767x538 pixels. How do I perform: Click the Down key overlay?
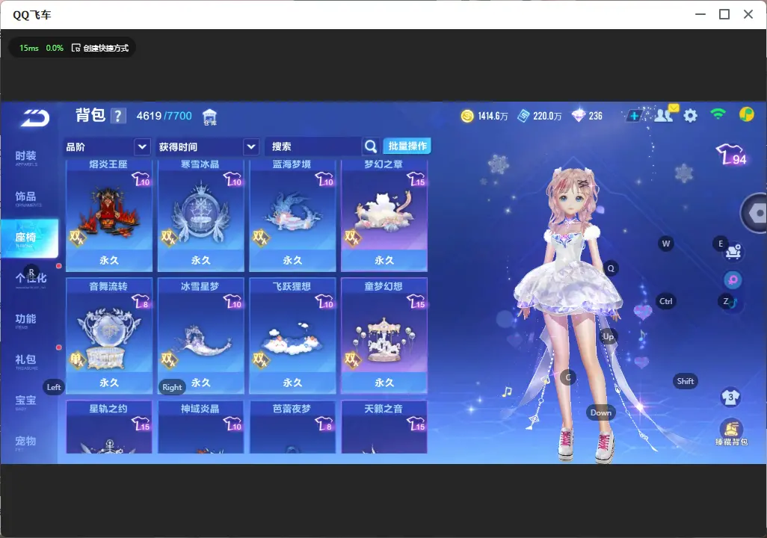(x=601, y=412)
